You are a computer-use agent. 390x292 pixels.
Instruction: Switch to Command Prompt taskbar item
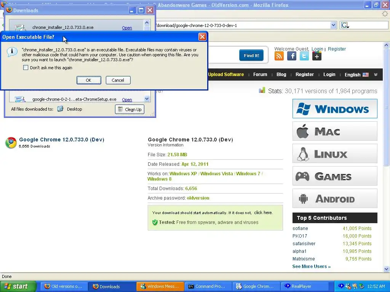(208, 286)
